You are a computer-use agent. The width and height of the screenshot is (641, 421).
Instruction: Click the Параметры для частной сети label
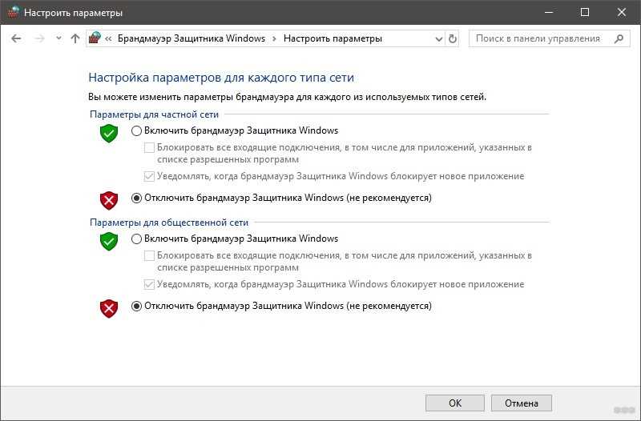coord(154,114)
